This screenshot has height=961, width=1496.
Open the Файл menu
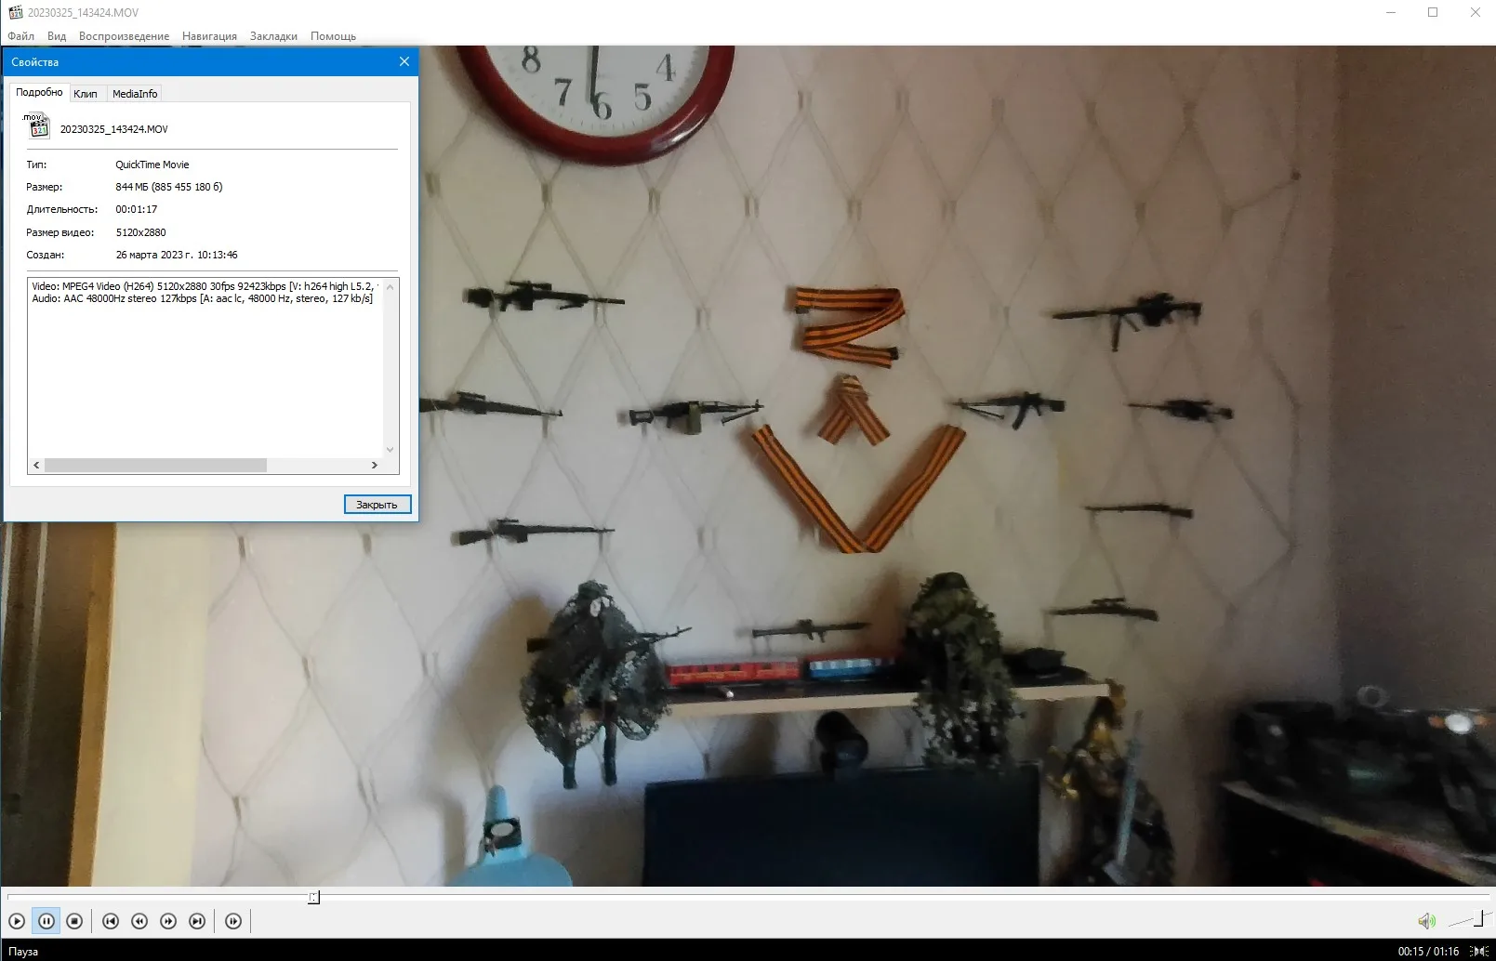tap(20, 36)
